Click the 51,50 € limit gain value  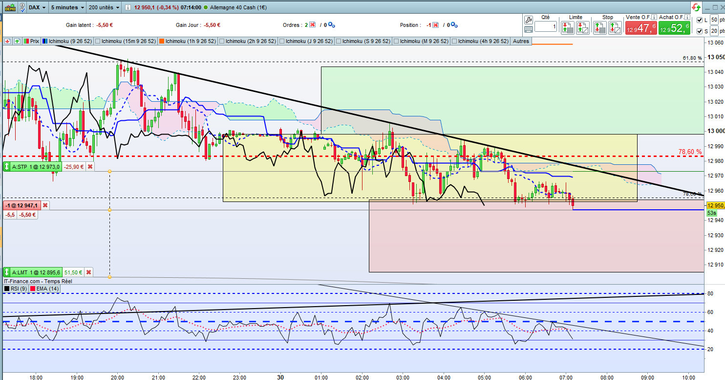74,272
